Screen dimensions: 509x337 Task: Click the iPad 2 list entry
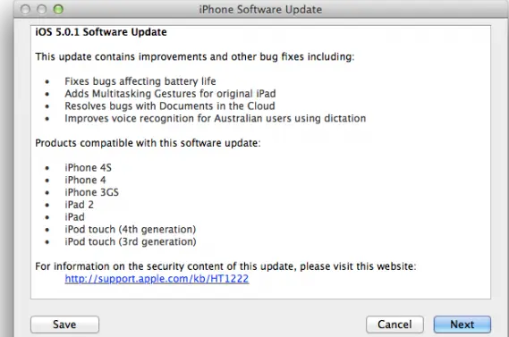tap(80, 205)
